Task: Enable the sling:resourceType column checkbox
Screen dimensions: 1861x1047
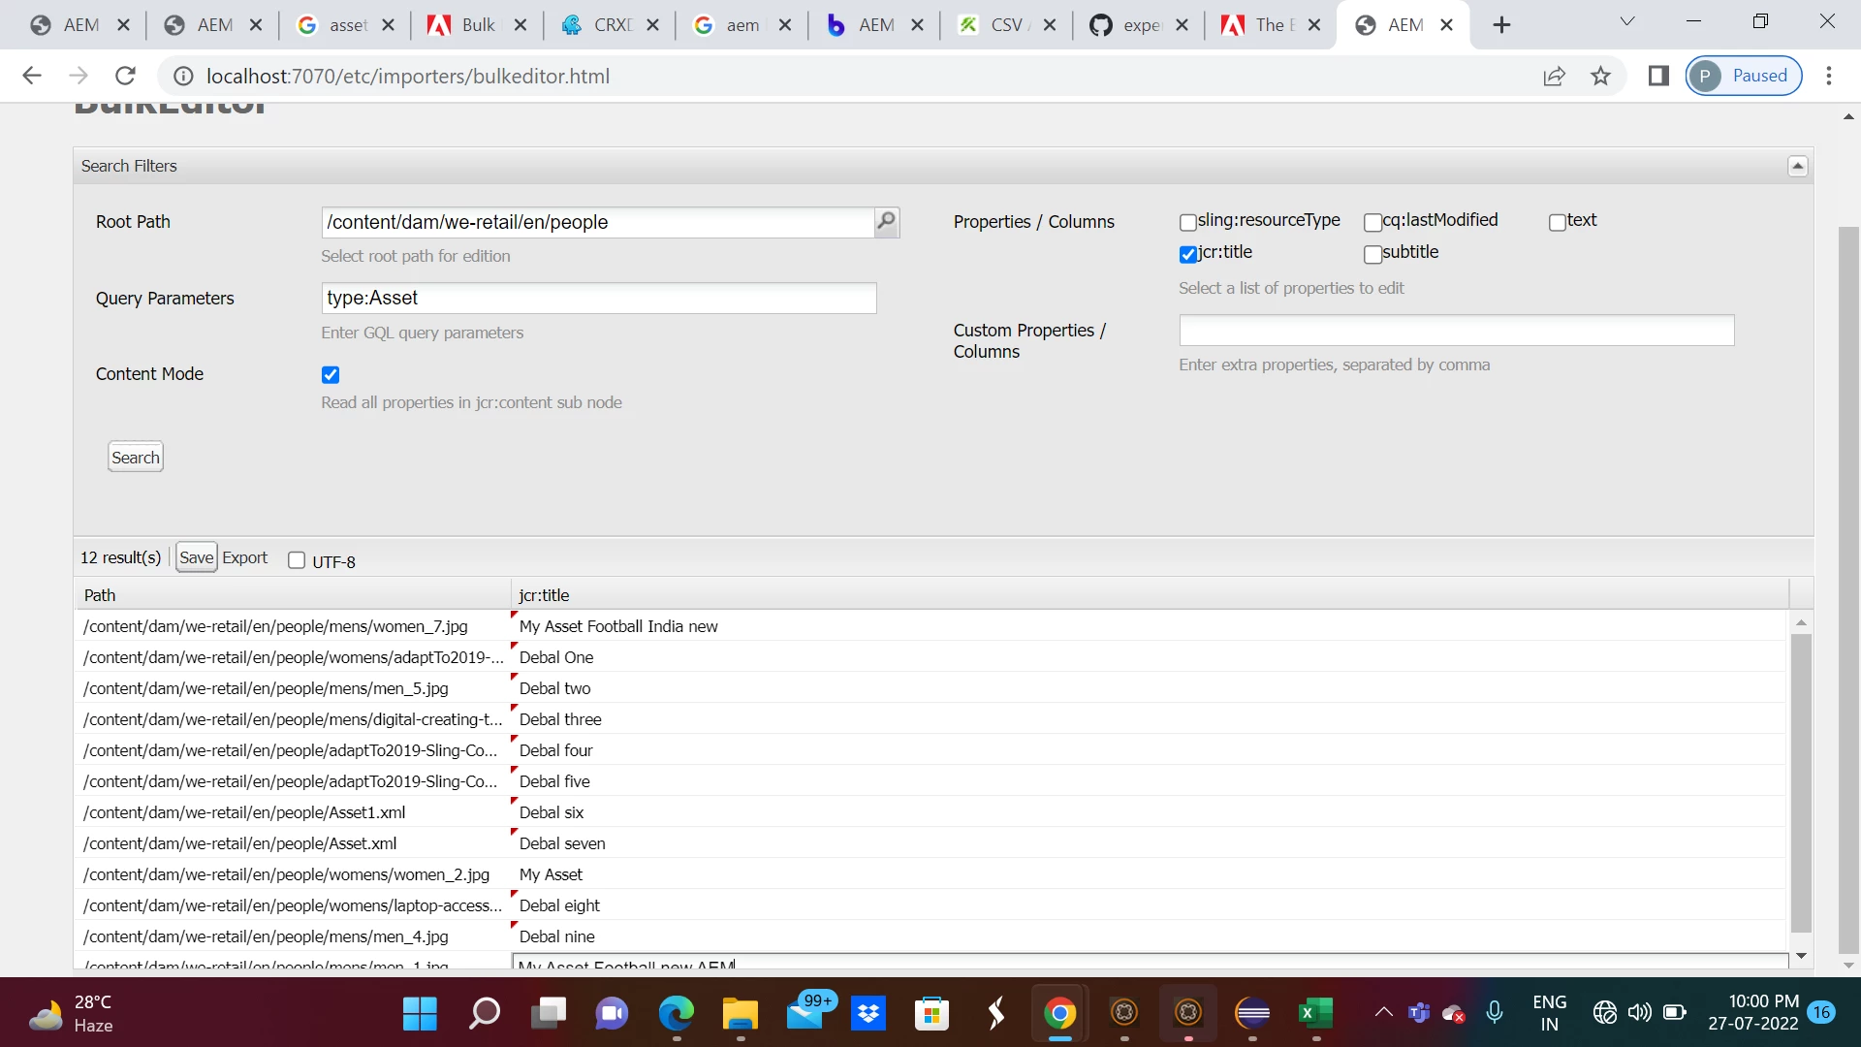Action: coord(1187,223)
